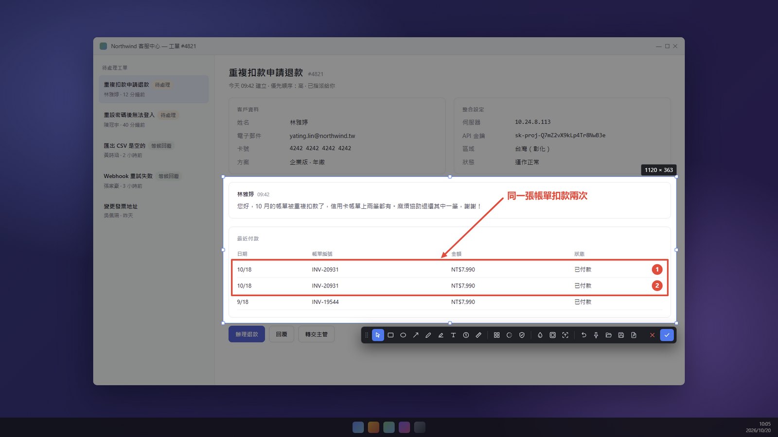Open the 重設密碼後無法登入 ticket

[154, 119]
